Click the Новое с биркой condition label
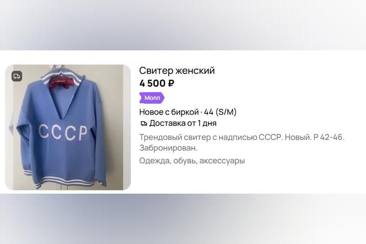Viewport: 366px width, 244px height. pos(169,112)
